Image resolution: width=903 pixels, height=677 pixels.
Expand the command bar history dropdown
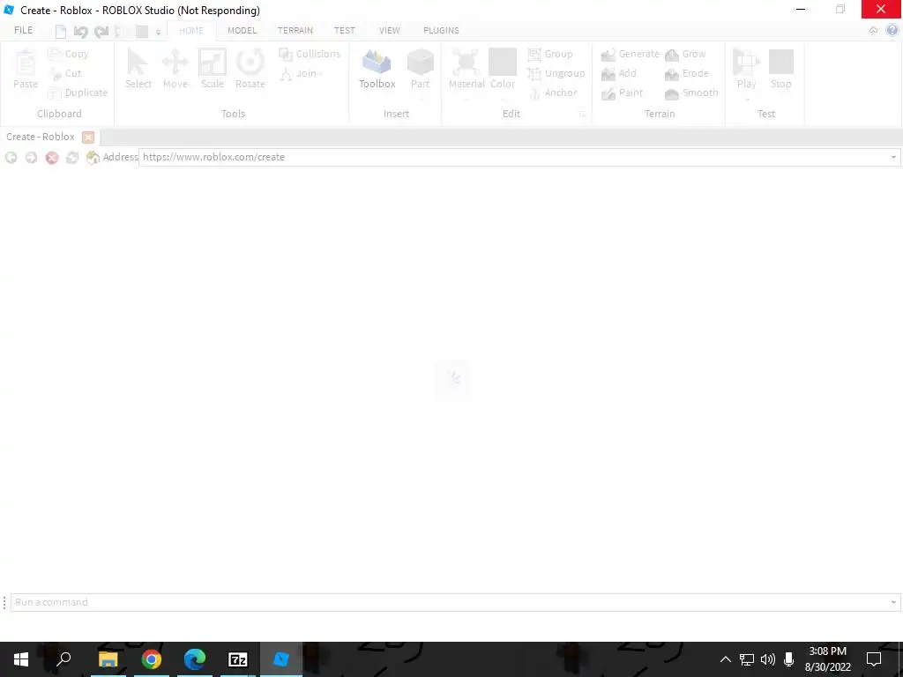coord(893,602)
